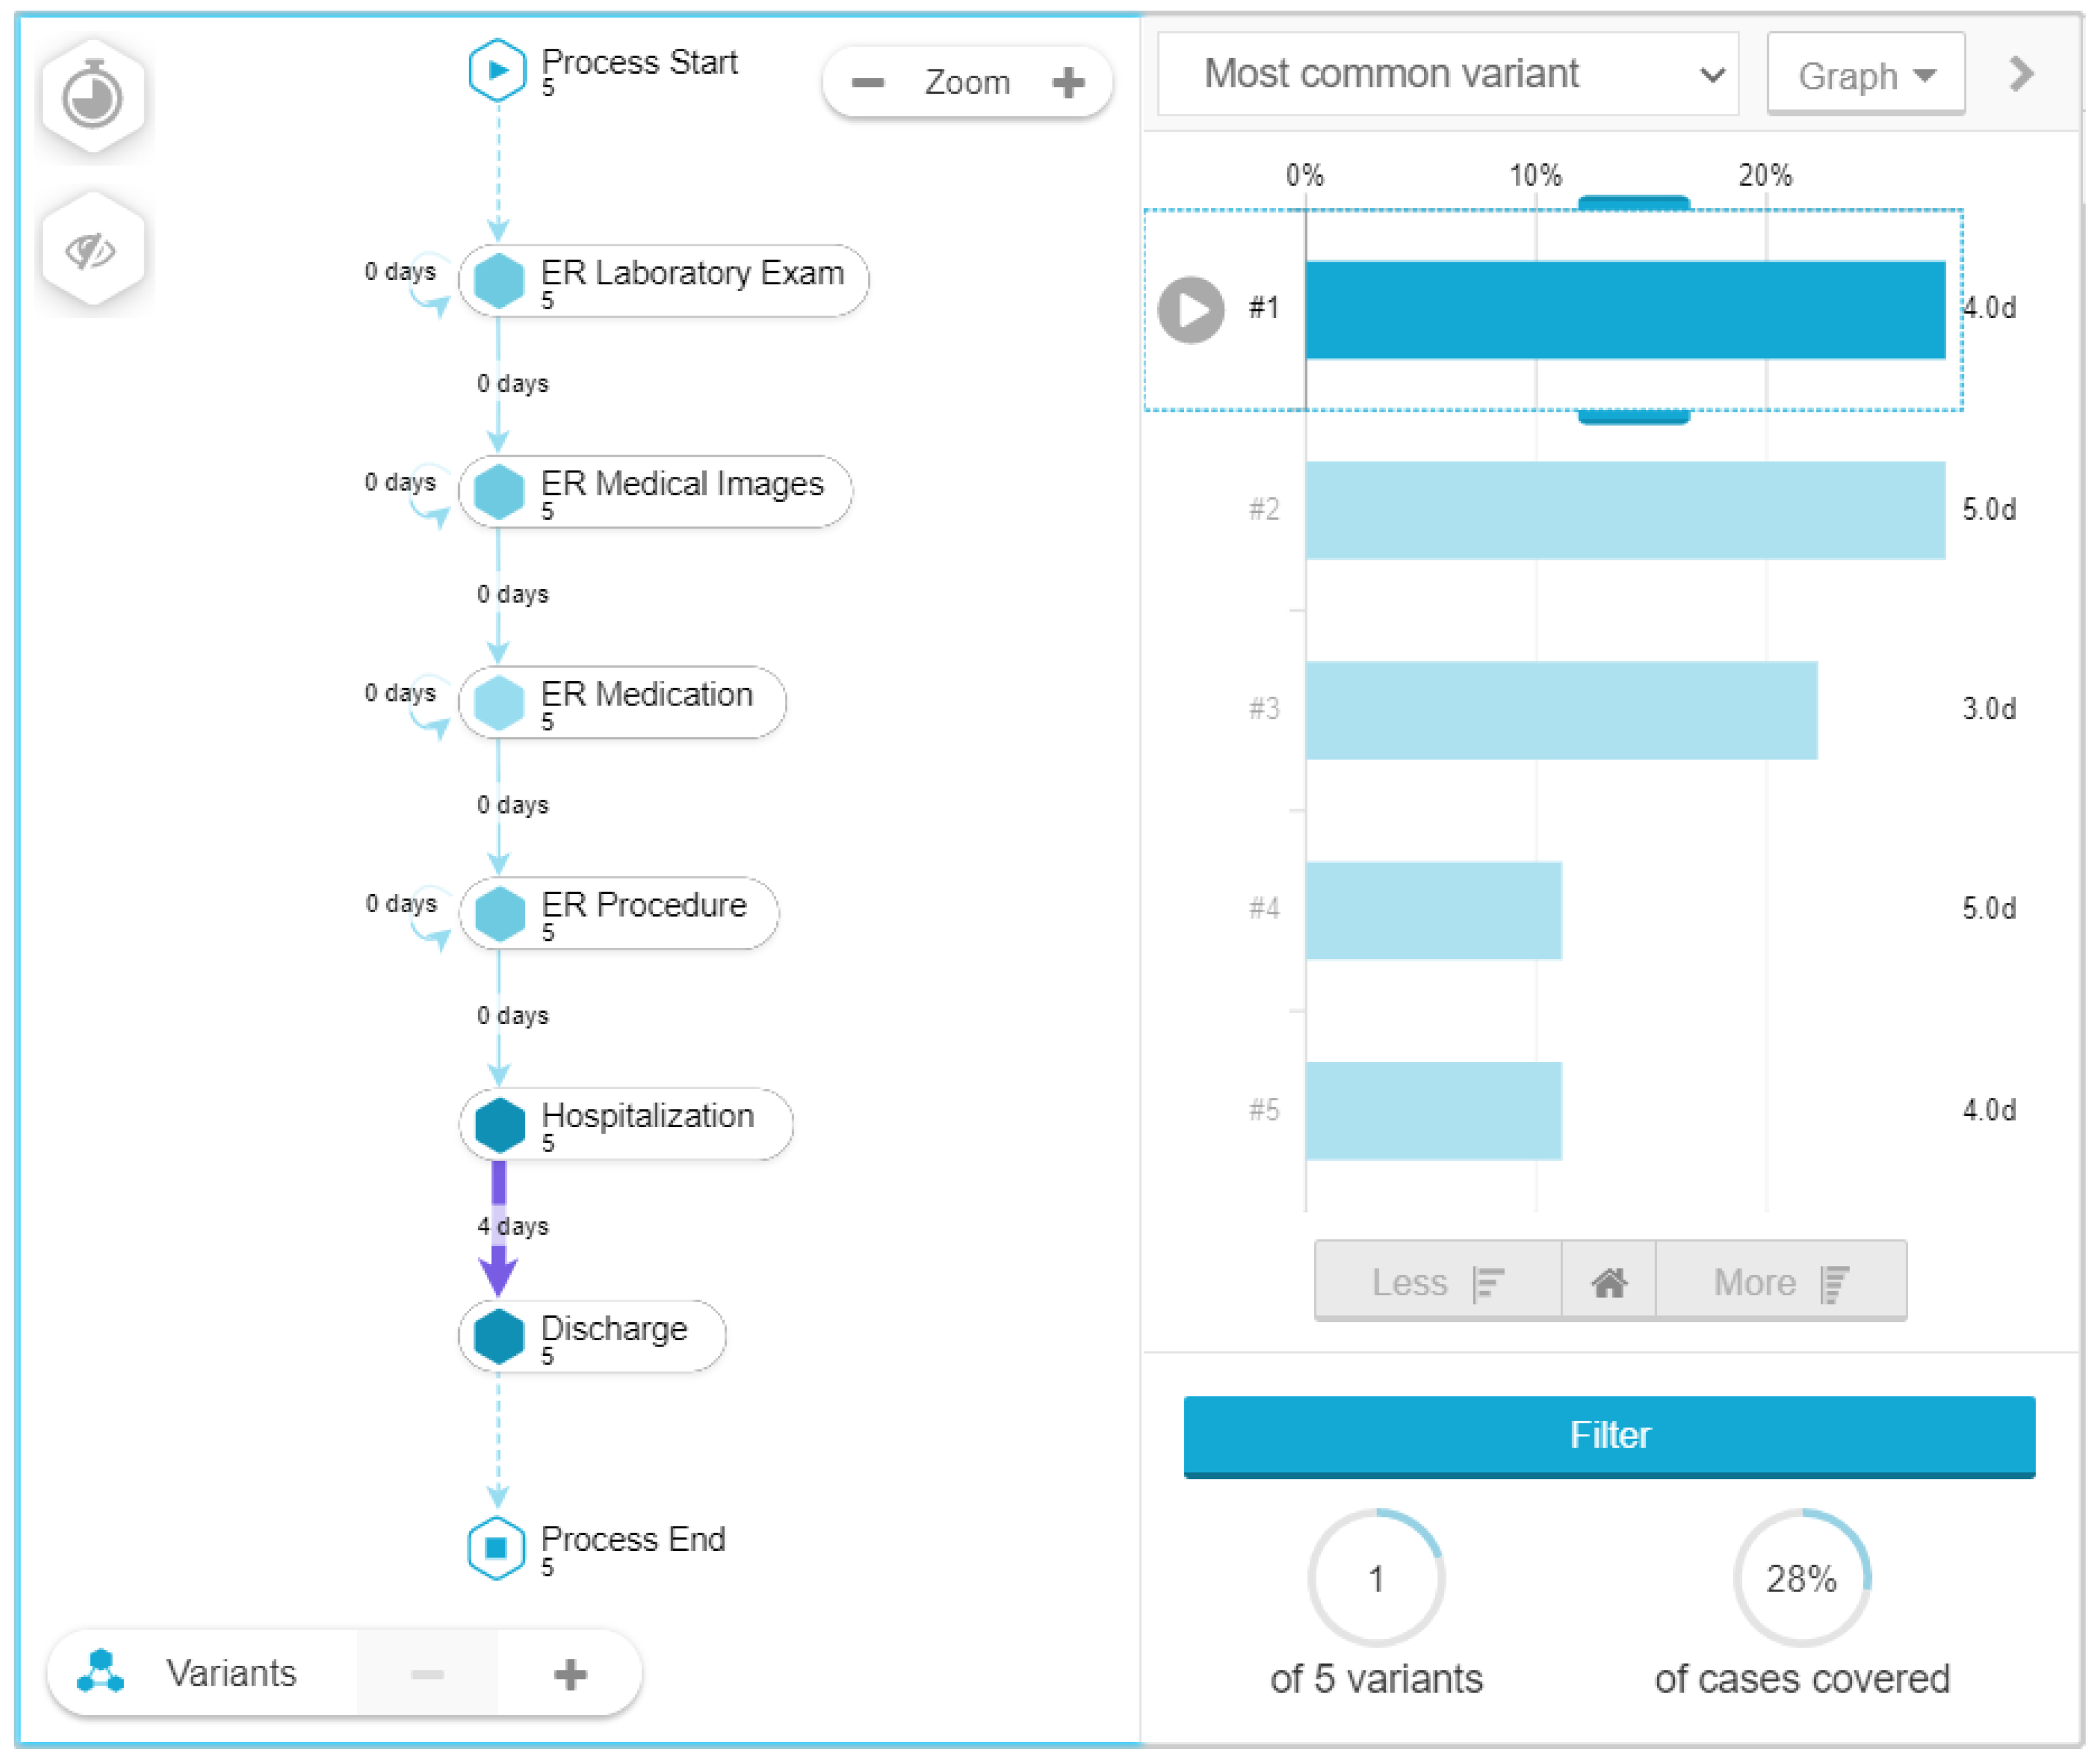This screenshot has height=1762, width=2100.
Task: Open the Graph dropdown menu
Action: pos(1865,76)
